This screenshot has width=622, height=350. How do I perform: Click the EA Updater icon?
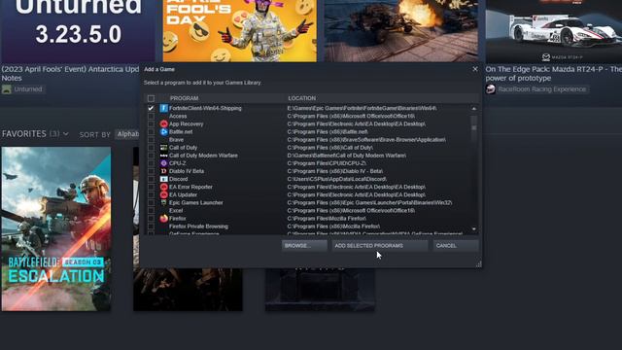coord(163,194)
